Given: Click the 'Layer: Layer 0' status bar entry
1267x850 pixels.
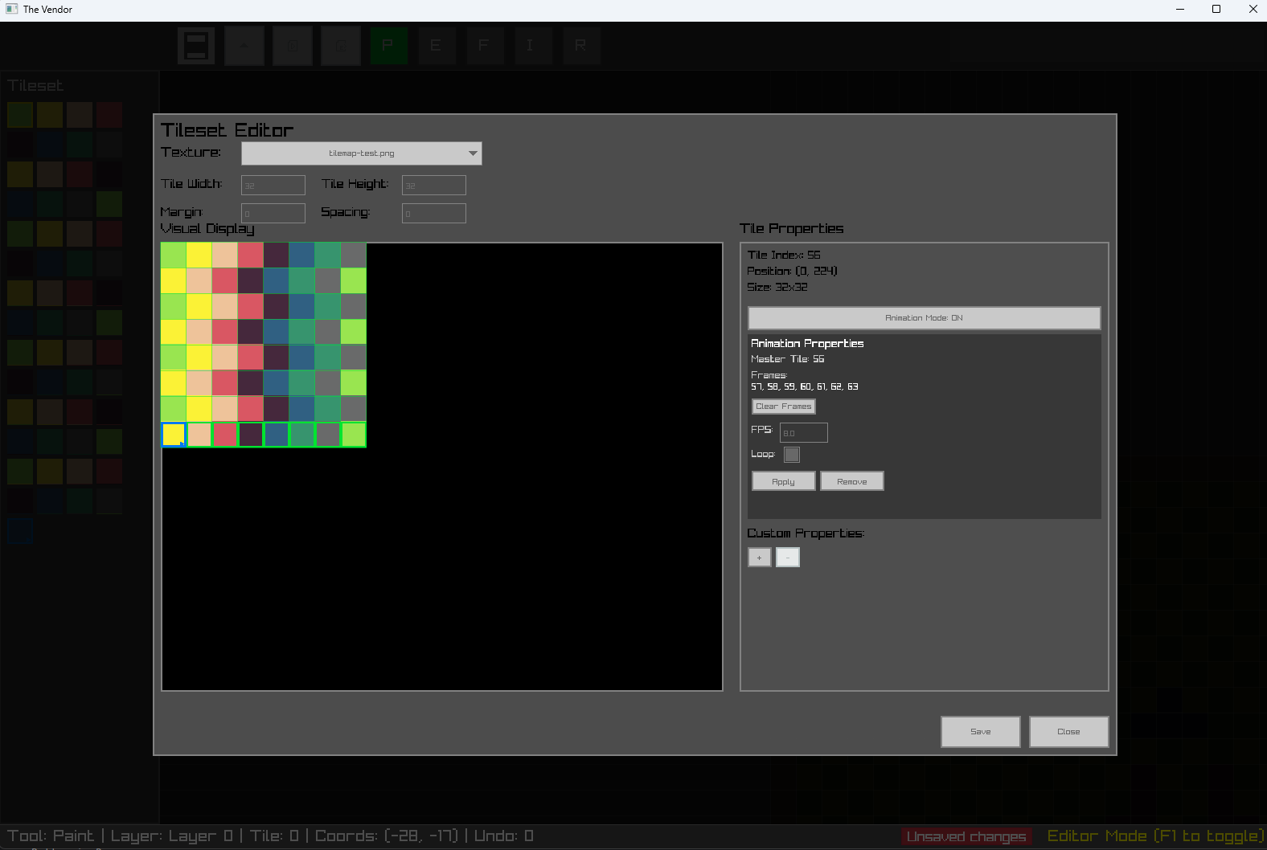Looking at the screenshot, I should 172,836.
